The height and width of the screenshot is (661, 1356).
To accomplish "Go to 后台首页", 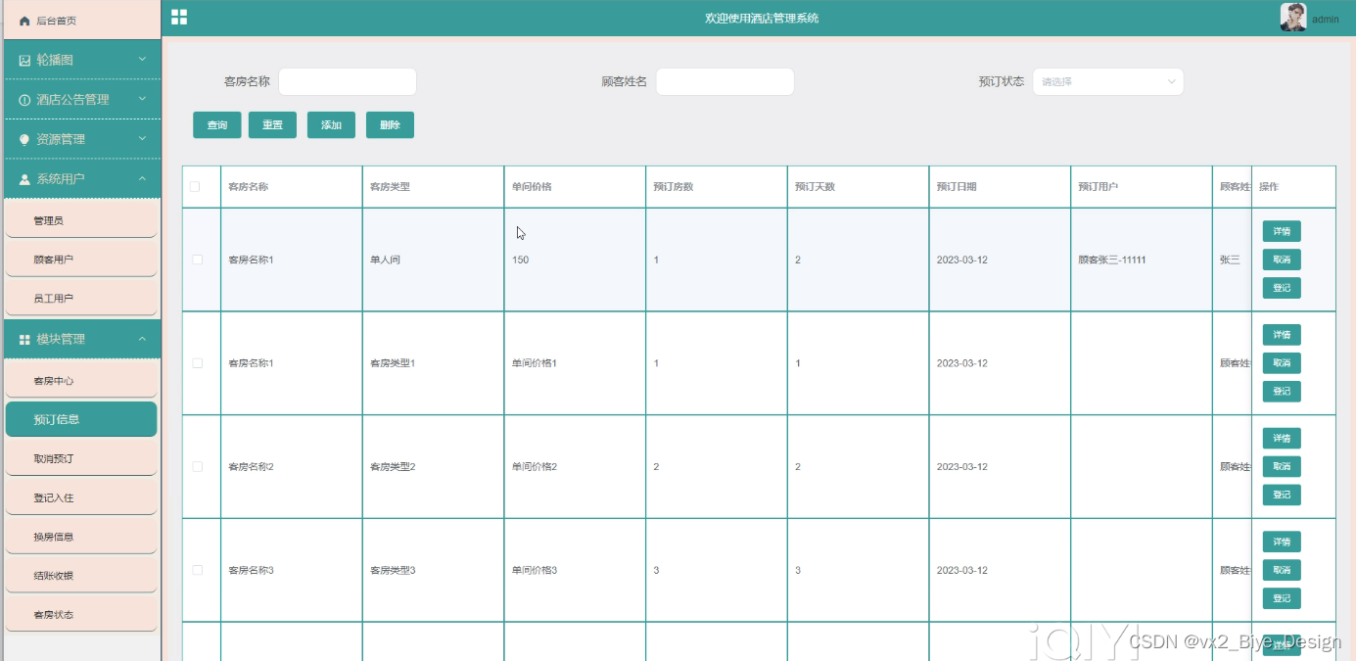I will pyautogui.click(x=81, y=21).
